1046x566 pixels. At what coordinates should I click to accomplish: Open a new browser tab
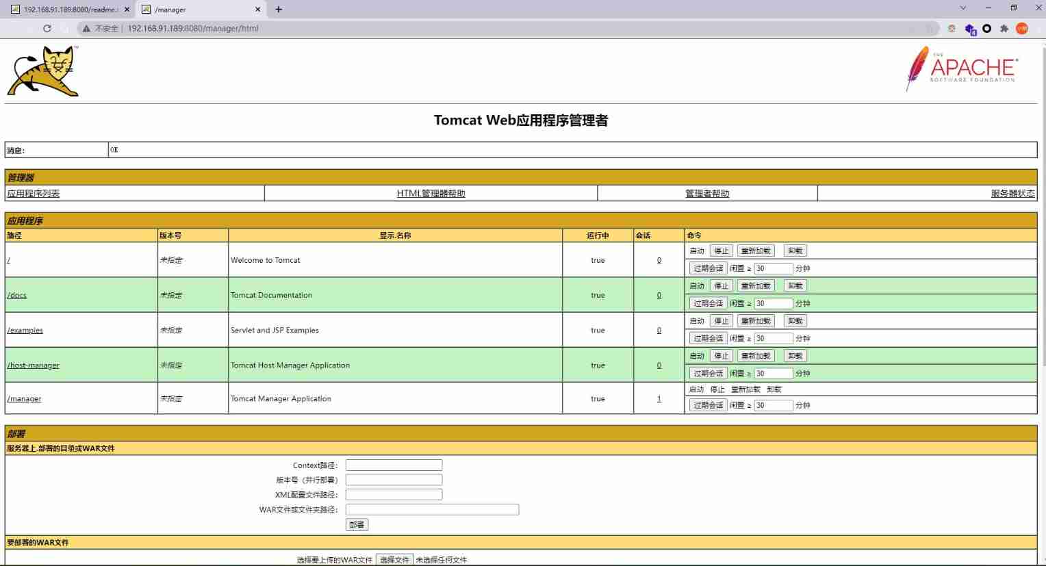[x=279, y=10]
